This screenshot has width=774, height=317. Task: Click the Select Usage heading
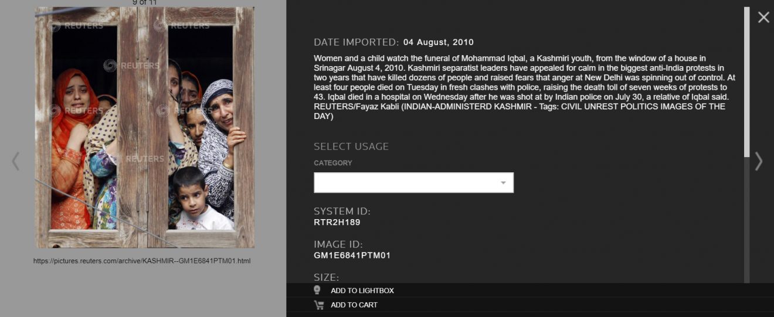click(351, 146)
